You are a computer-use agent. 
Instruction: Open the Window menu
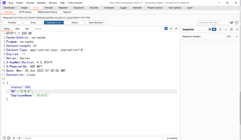[x=53, y=3]
